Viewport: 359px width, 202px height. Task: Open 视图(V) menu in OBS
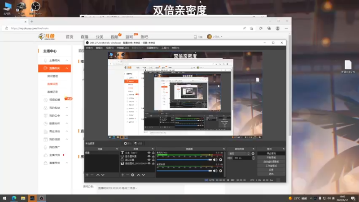[x=109, y=48]
